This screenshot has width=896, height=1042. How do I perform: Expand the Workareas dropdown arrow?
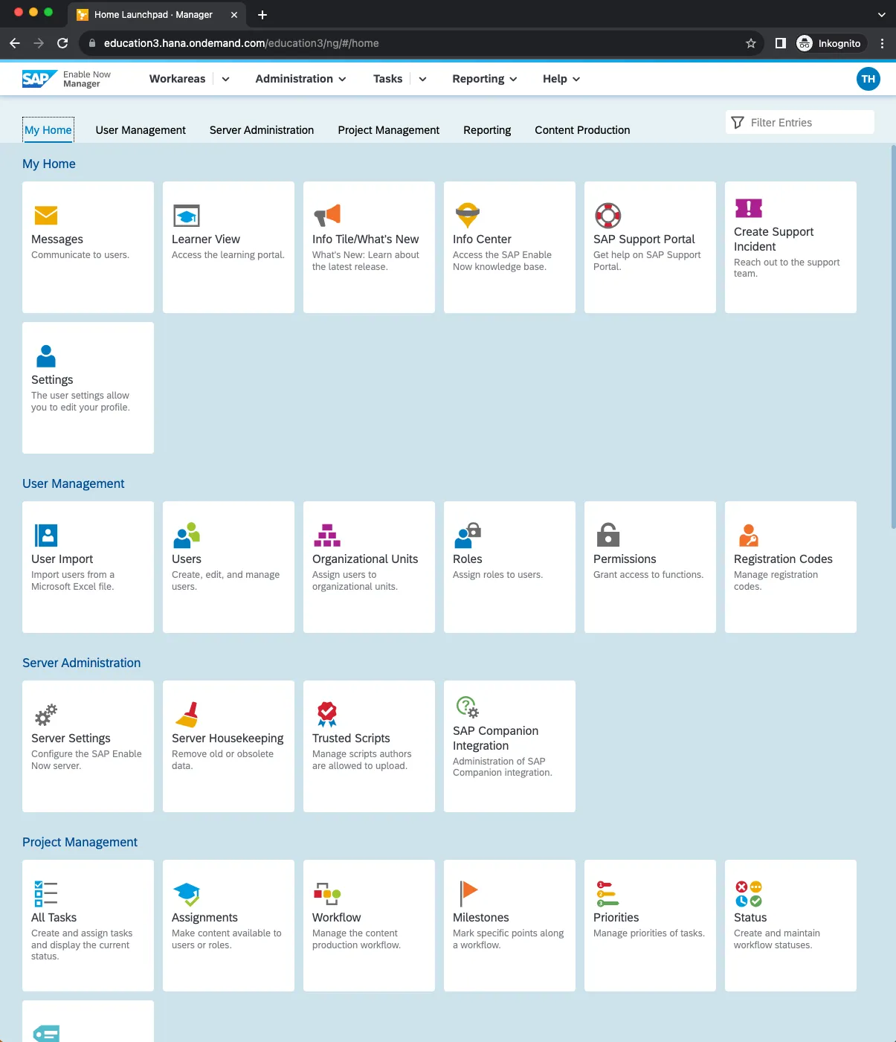(225, 79)
